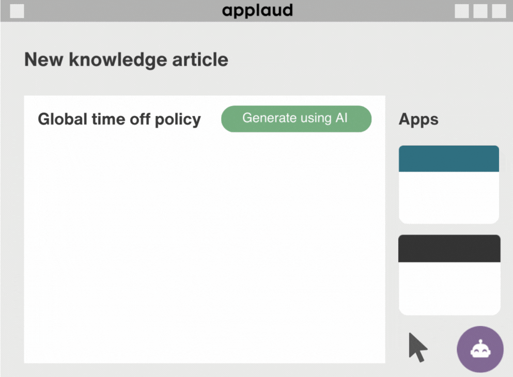513x377 pixels.
Task: Click the middle of three title bar squares
Action: tap(480, 11)
